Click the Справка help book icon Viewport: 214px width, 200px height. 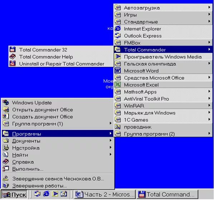[x=6, y=162]
